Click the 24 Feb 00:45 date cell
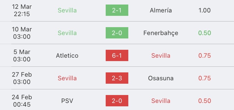This screenshot has height=110, width=234. (x=22, y=101)
